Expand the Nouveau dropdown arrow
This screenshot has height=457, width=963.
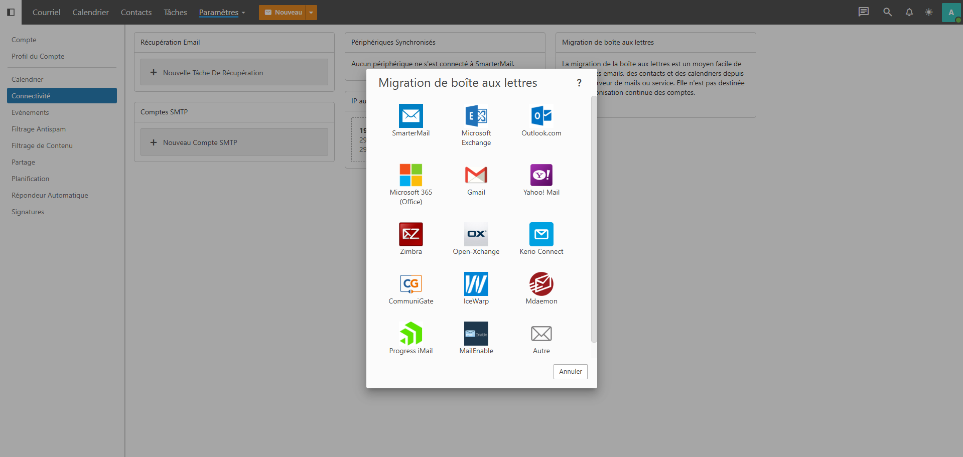point(311,12)
